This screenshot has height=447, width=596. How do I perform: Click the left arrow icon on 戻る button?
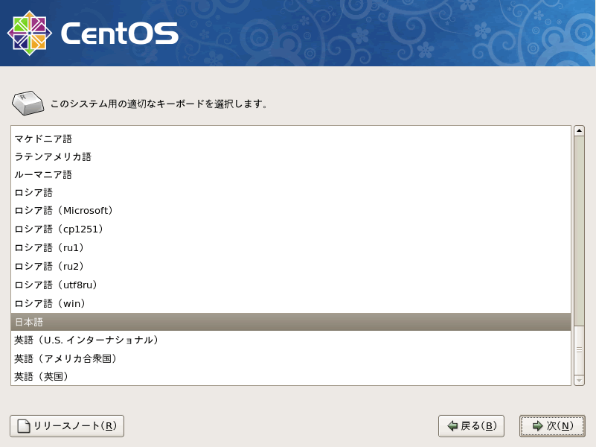452,426
